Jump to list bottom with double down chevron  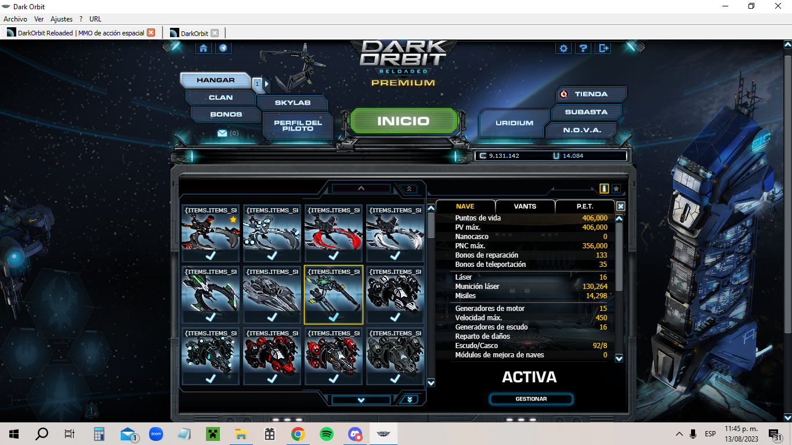tap(408, 400)
